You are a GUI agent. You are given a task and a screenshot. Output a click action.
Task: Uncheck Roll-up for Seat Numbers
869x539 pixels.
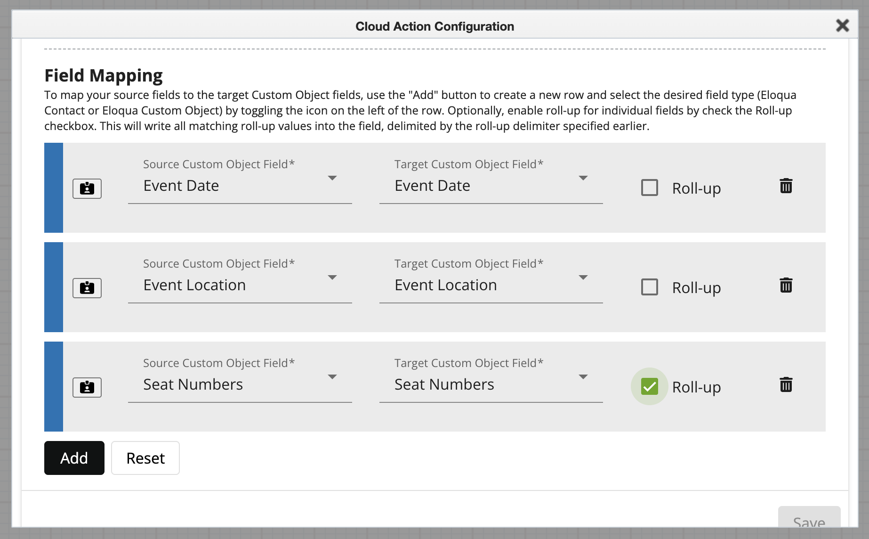650,386
